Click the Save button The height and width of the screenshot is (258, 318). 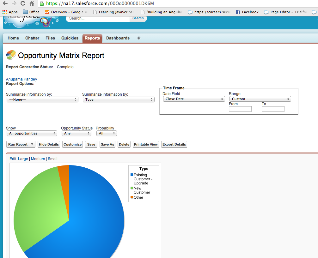(x=91, y=144)
